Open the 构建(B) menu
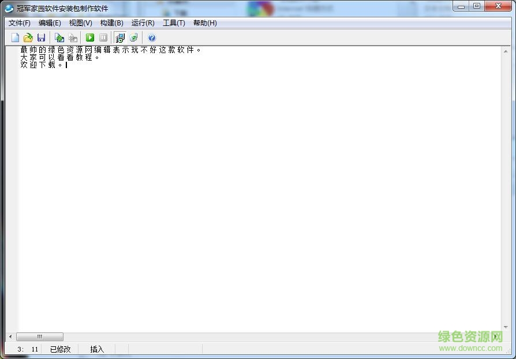Viewport: 516px width, 359px height. pyautogui.click(x=112, y=23)
